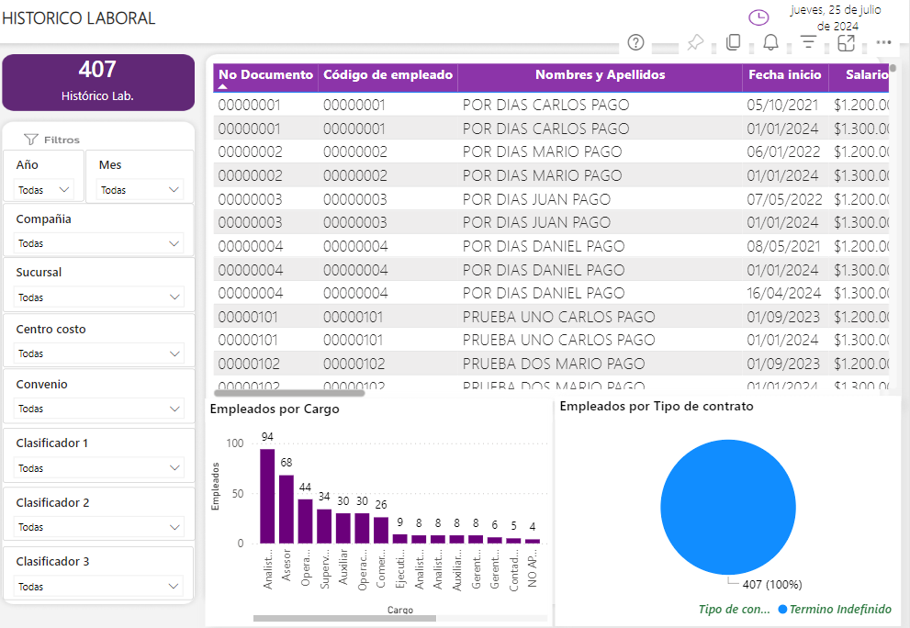Click the Comer... bar with value 26
This screenshot has height=628, width=910.
[381, 531]
